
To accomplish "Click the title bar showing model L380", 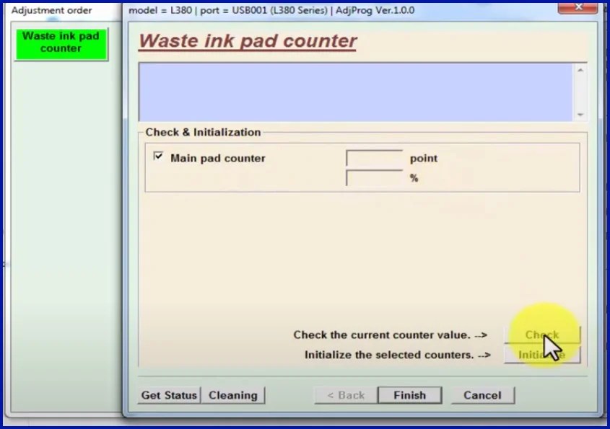I will (289, 10).
